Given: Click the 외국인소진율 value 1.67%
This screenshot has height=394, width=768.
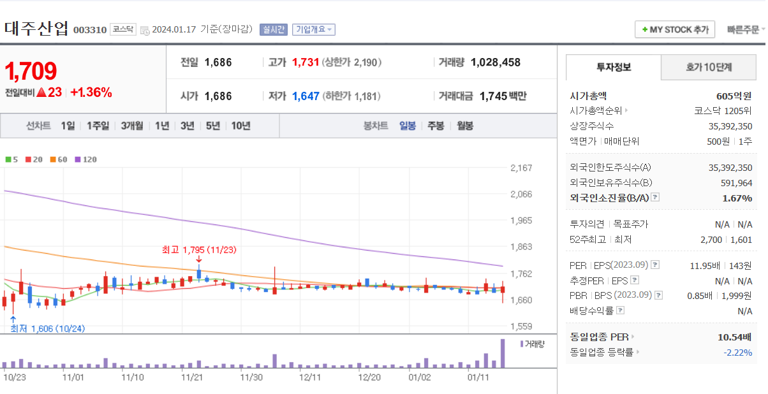Looking at the screenshot, I should [x=737, y=198].
